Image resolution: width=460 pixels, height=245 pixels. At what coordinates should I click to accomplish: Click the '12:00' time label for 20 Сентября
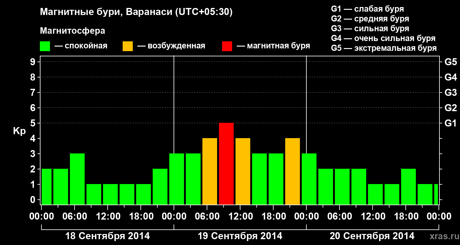(373, 217)
